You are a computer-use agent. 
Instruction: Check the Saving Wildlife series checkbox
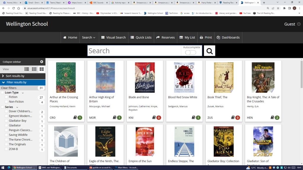tap(7, 135)
